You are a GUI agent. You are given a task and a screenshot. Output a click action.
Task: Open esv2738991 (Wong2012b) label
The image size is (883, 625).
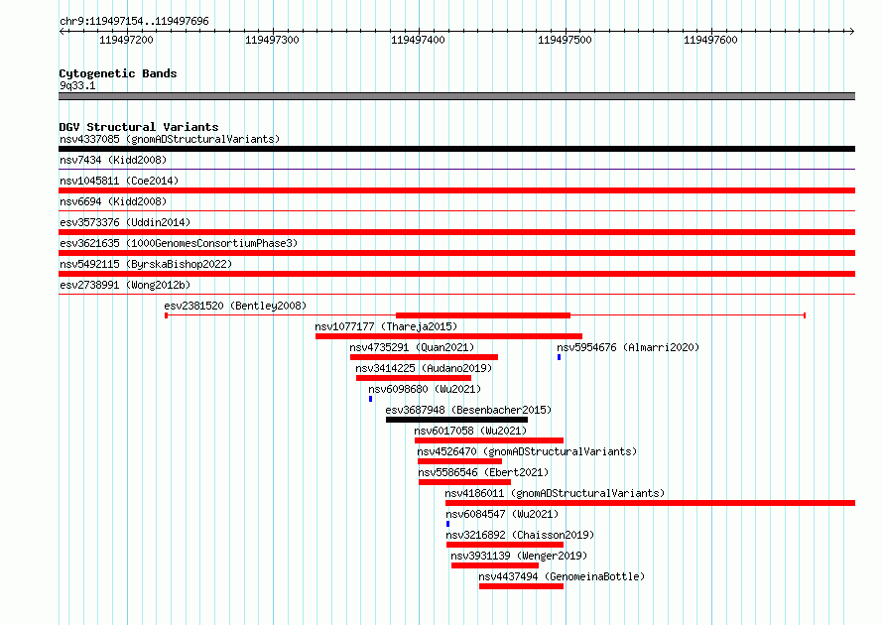click(125, 285)
